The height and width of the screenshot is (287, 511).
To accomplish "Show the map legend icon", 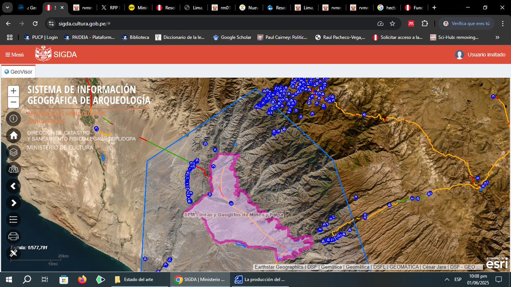I will pyautogui.click(x=13, y=219).
